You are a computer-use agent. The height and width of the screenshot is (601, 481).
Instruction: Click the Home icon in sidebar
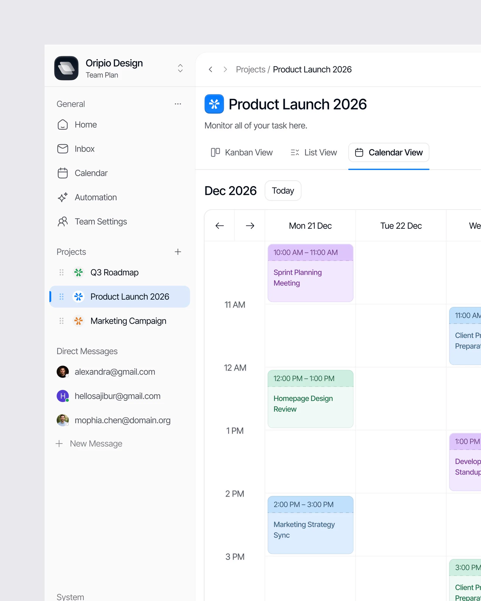(63, 125)
